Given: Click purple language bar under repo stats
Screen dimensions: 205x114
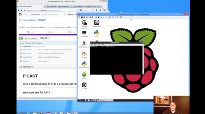Looking at the screenshot, I should point(48,35).
